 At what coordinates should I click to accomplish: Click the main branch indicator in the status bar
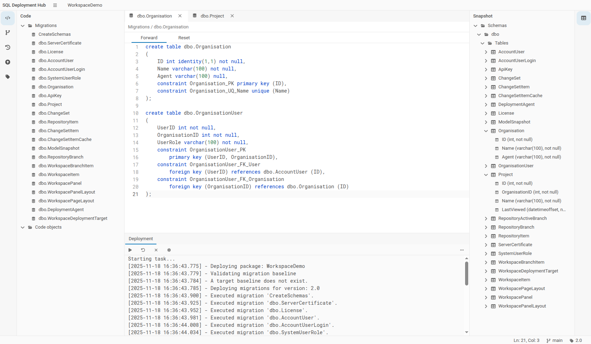tap(554, 340)
